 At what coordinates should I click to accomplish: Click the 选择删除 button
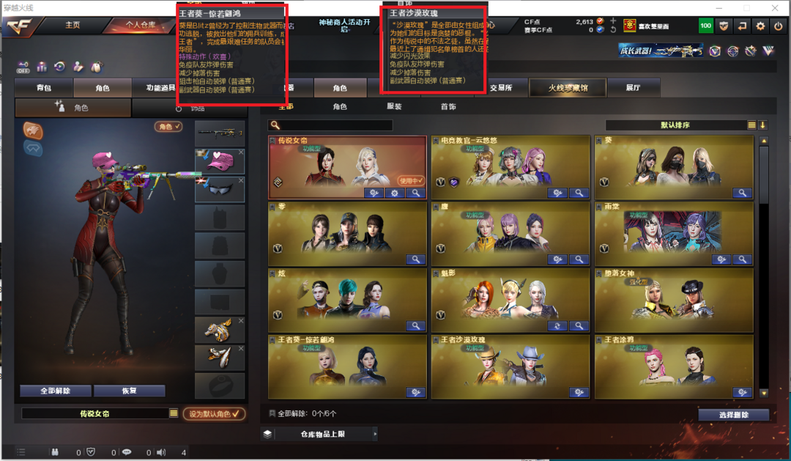[x=733, y=415]
